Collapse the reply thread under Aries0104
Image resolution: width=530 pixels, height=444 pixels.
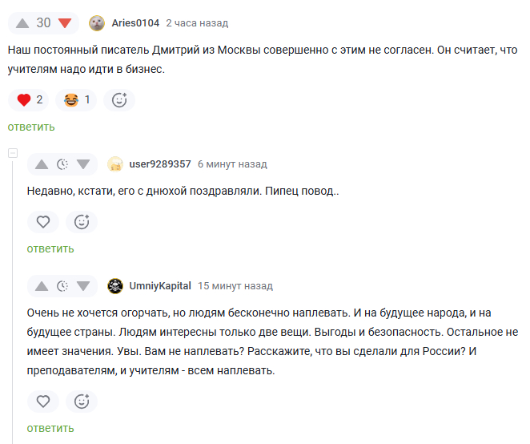(x=12, y=153)
